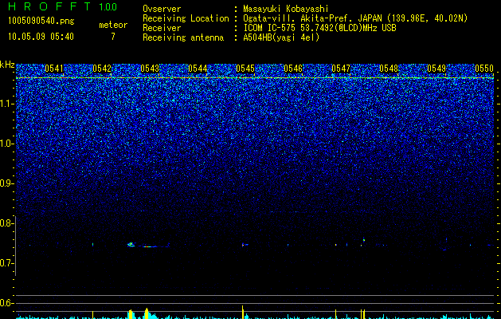Viewport: 501px width, 319px height.
Task: Click the 0546 time marker
Action: click(293, 68)
